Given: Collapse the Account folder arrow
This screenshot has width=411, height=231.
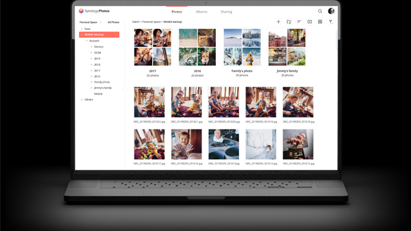Looking at the screenshot, I should tap(86, 41).
